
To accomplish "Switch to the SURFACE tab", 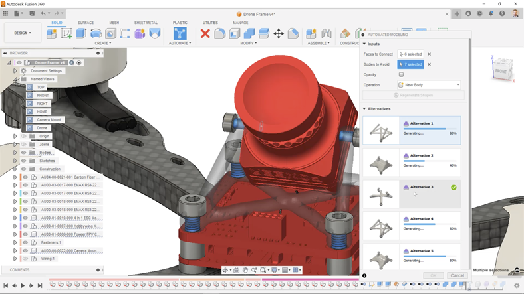I will tap(86, 23).
